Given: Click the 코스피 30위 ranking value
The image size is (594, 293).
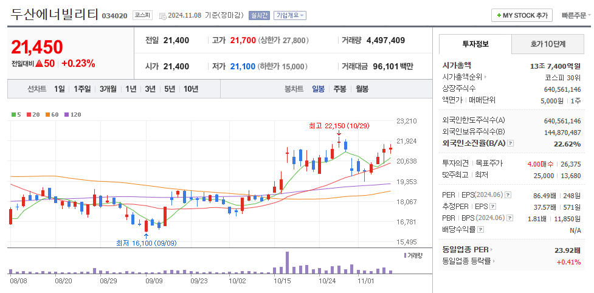Looking at the screenshot, I should pos(562,78).
